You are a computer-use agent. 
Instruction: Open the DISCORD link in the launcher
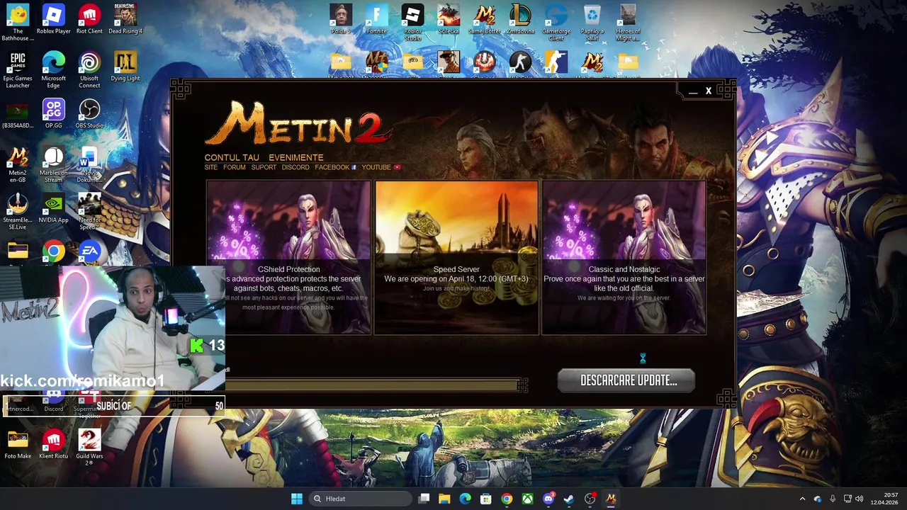click(295, 167)
